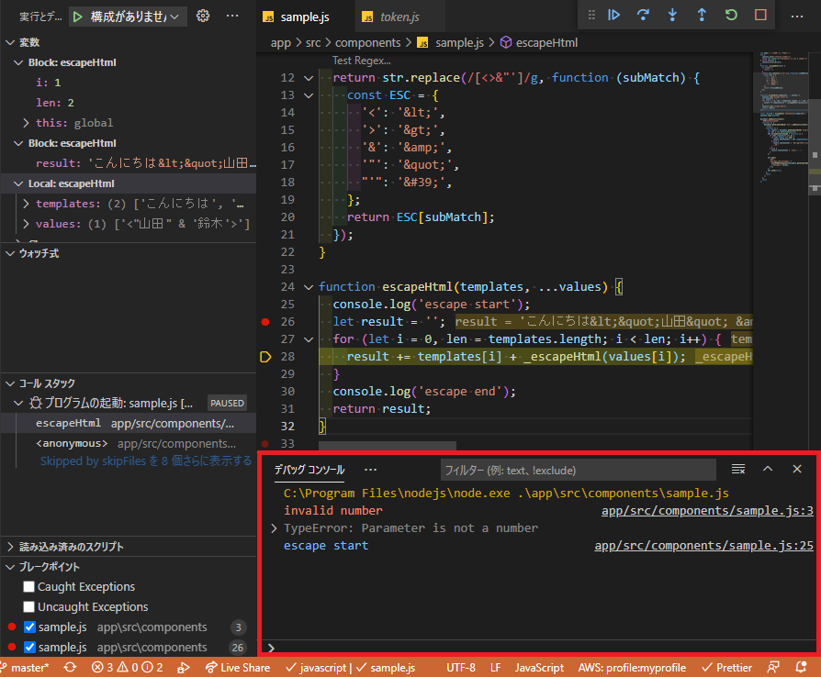The width and height of the screenshot is (821, 677).
Task: Expand the 'this: global' variable
Action: tap(26, 123)
